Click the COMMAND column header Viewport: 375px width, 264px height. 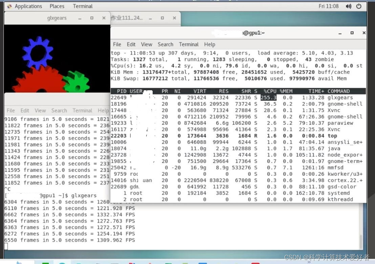tap(338, 91)
